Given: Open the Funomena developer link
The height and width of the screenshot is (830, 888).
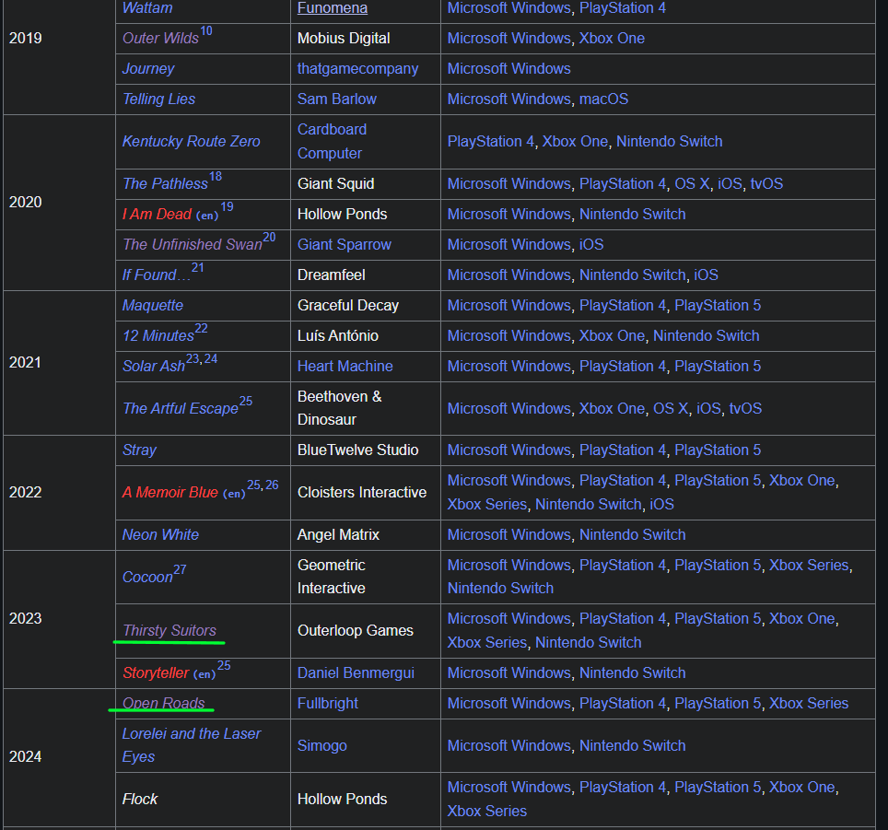Looking at the screenshot, I should pos(333,8).
